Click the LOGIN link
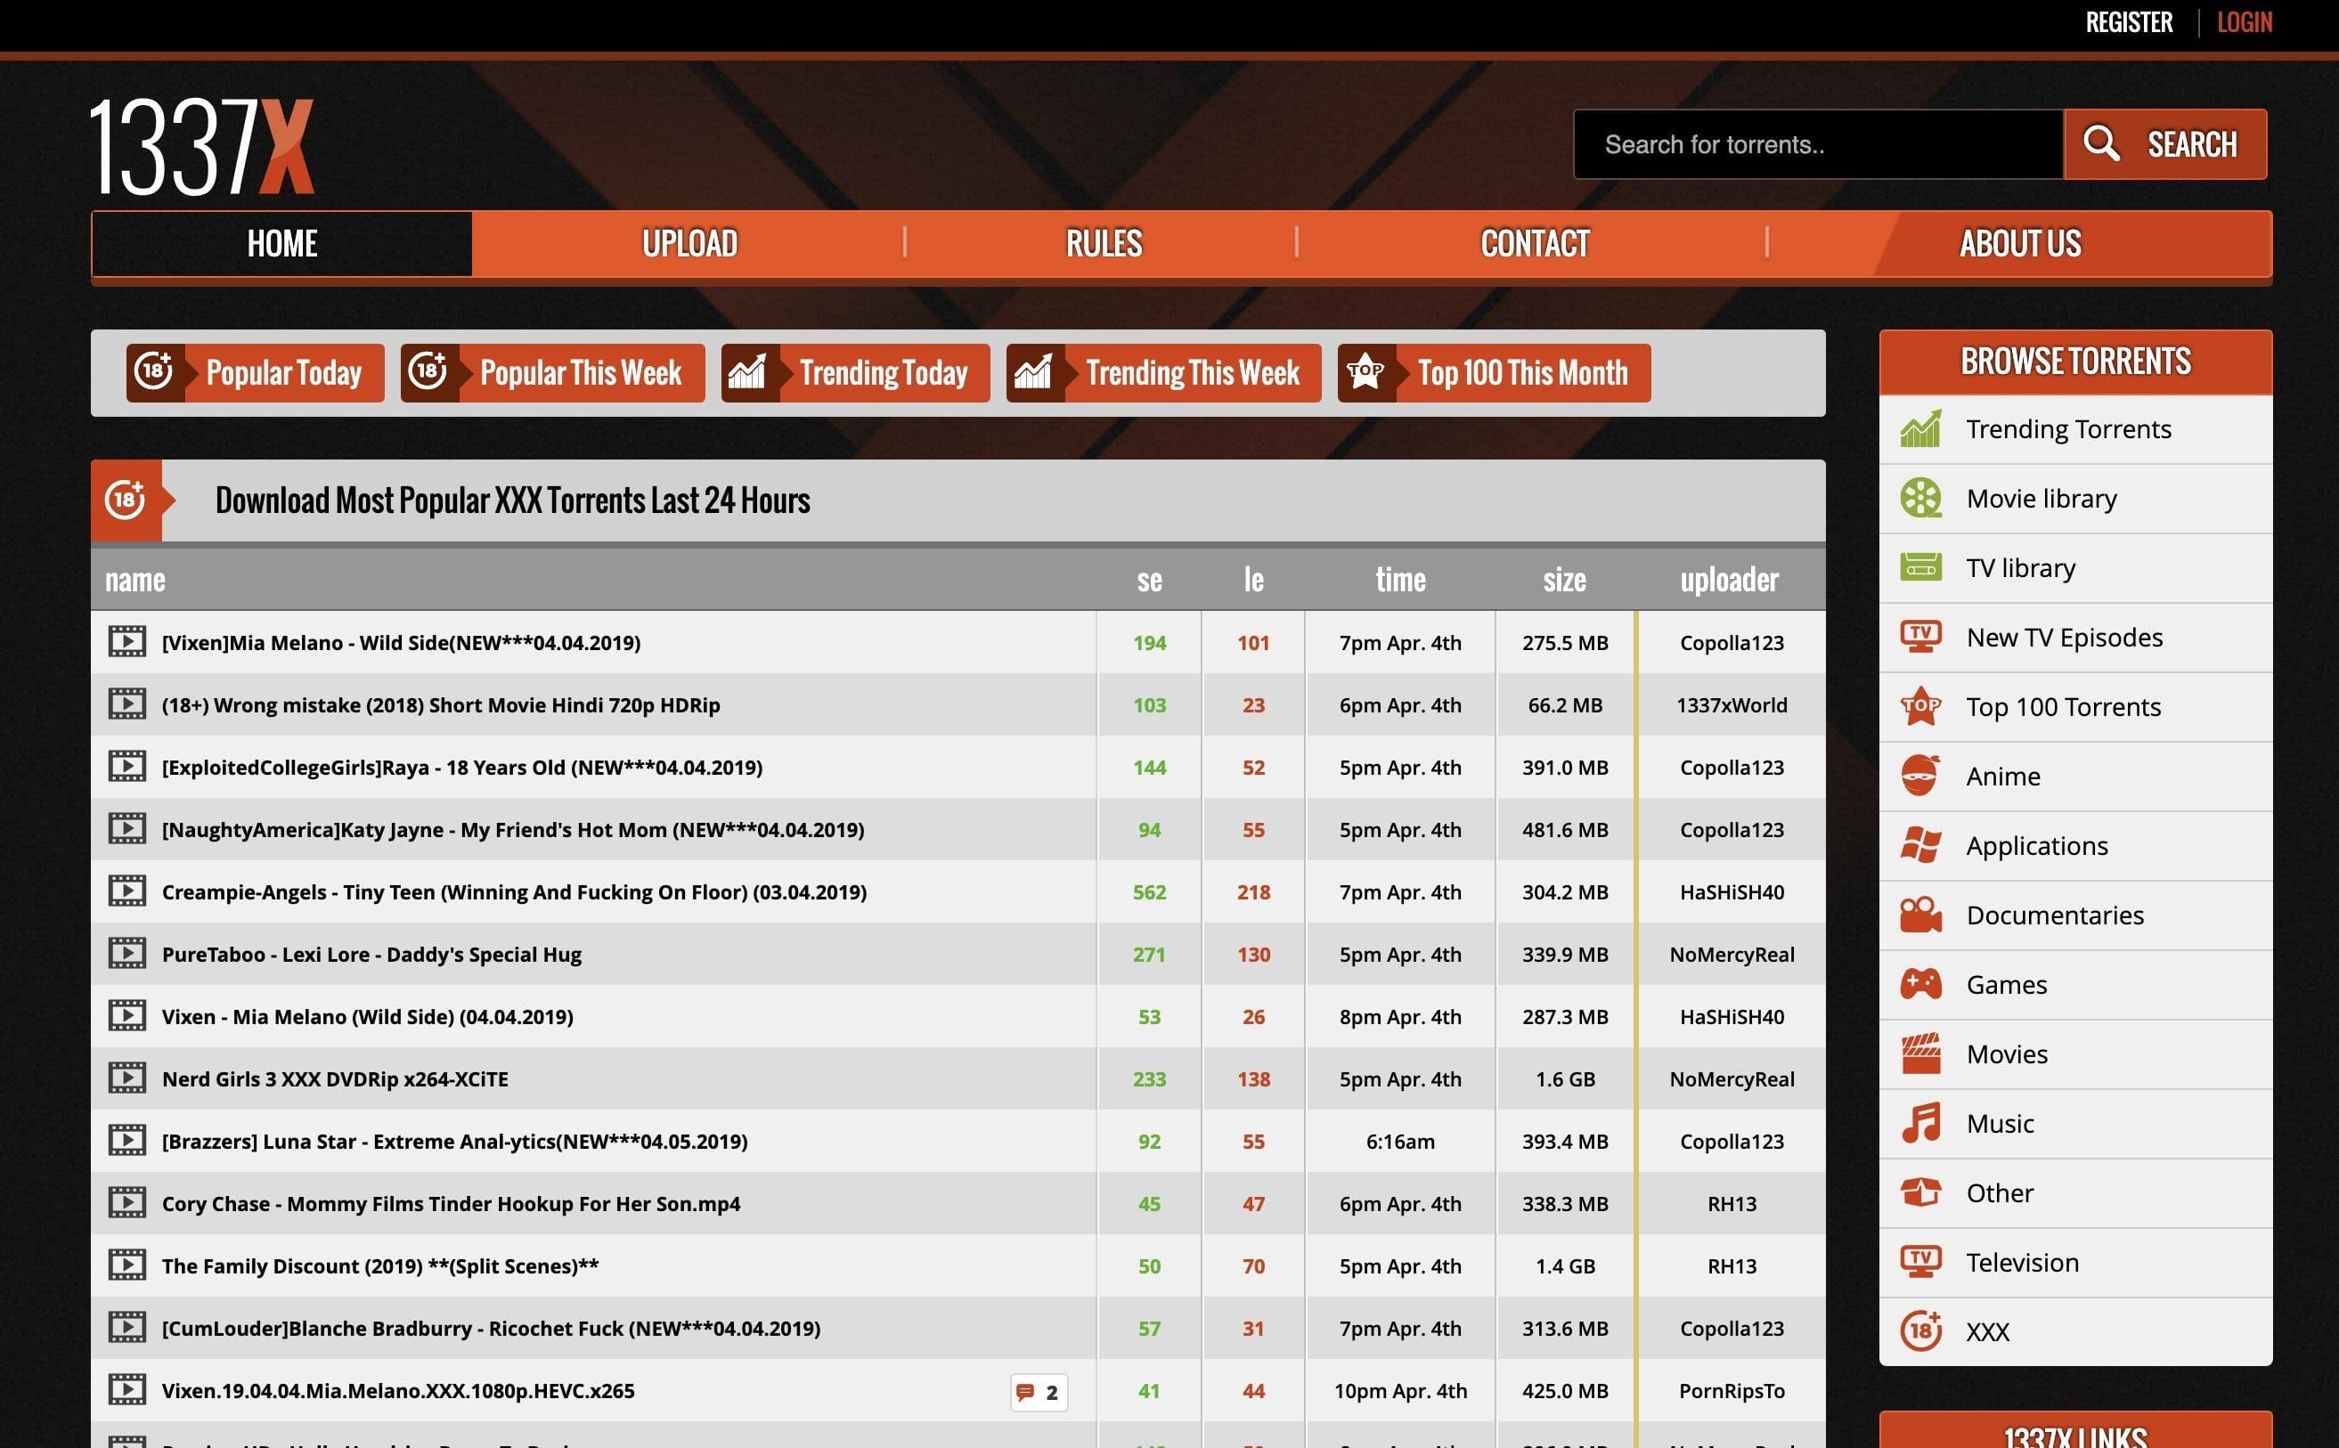This screenshot has width=2339, height=1448. coord(2245,22)
